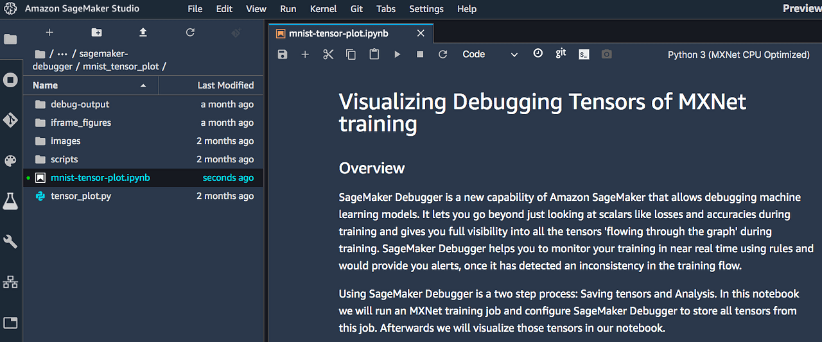This screenshot has height=342, width=822.
Task: Open the Git menu
Action: click(357, 9)
